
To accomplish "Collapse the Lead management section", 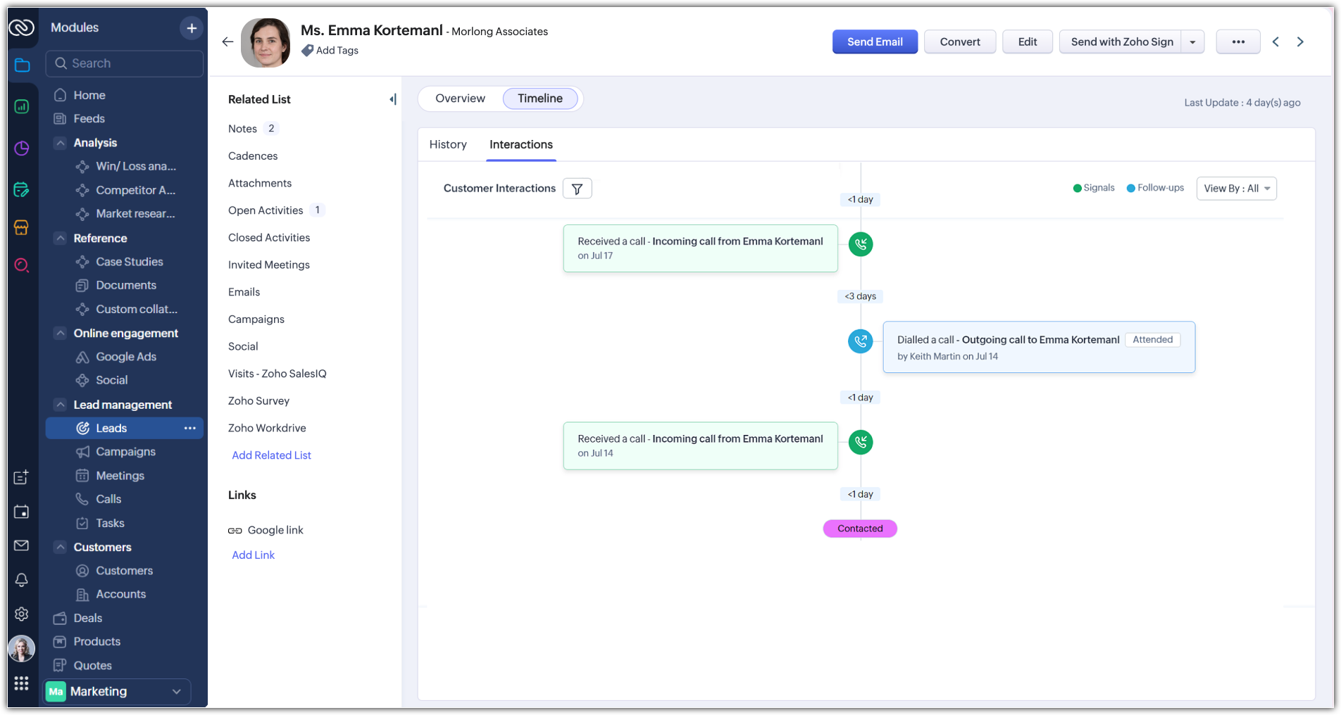I will 61,405.
